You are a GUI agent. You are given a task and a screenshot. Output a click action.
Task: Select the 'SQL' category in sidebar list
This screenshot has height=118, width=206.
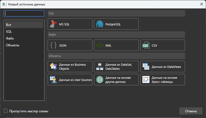click(x=24, y=32)
